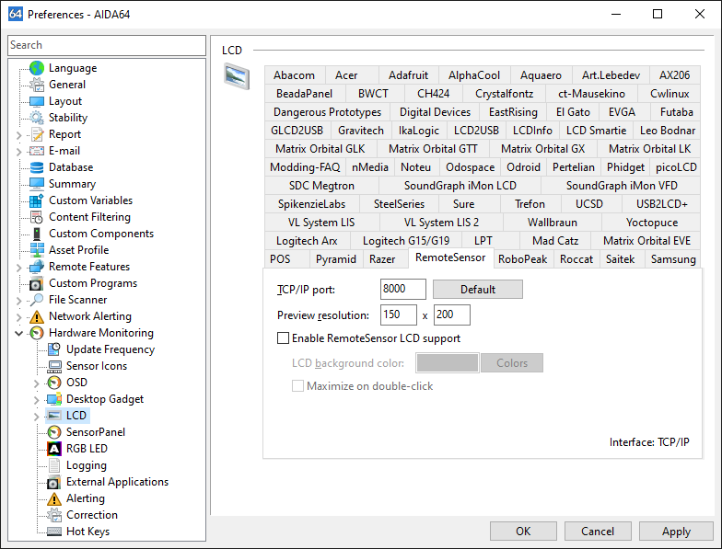Click the Alerting warning triangle icon
The image size is (722, 549).
coord(53,498)
